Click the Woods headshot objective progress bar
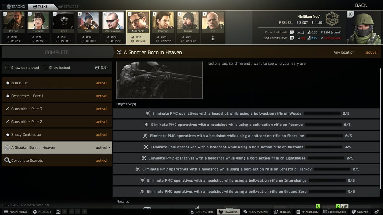 pyautogui.click(x=322, y=113)
